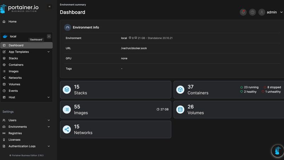284x160 pixels.
Task: Expand the Users settings section
Action: pos(49,120)
